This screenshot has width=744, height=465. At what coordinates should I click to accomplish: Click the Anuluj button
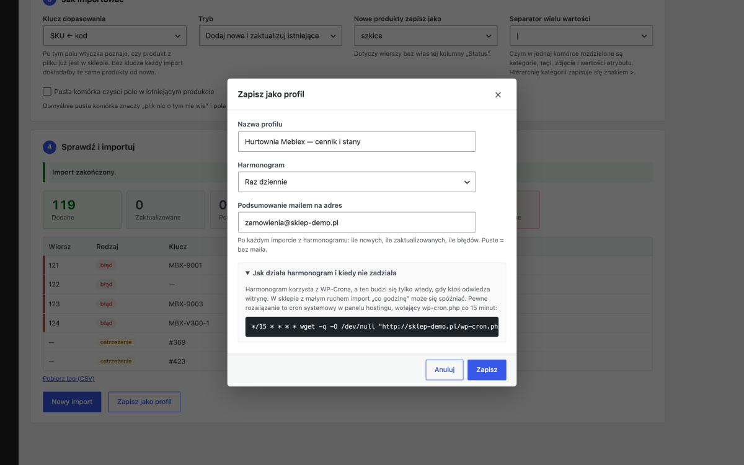[x=445, y=370]
